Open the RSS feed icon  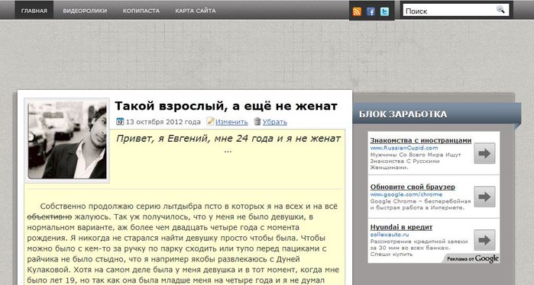[x=357, y=11]
